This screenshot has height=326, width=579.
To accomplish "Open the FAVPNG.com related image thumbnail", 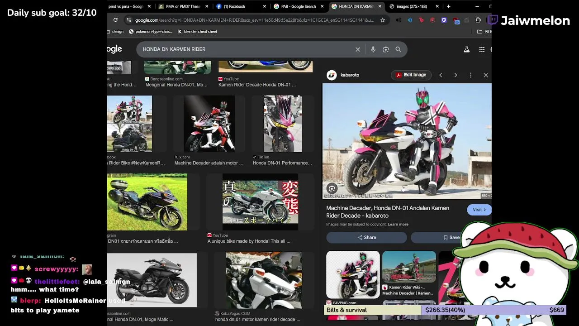I will [x=353, y=275].
